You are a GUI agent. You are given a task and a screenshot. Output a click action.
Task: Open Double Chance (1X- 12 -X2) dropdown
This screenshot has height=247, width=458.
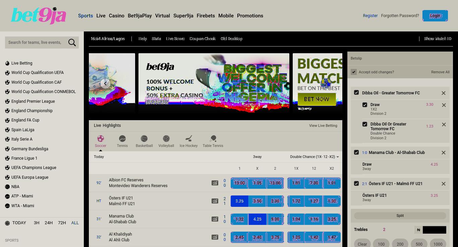point(314,157)
